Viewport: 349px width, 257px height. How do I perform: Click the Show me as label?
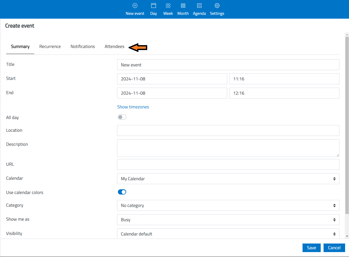point(18,219)
